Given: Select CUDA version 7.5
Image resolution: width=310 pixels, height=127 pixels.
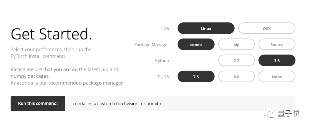Looking at the screenshot, I should click(x=196, y=77).
